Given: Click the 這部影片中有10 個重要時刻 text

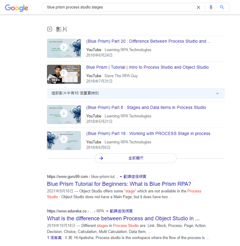Looking at the screenshot, I should 75,93.
